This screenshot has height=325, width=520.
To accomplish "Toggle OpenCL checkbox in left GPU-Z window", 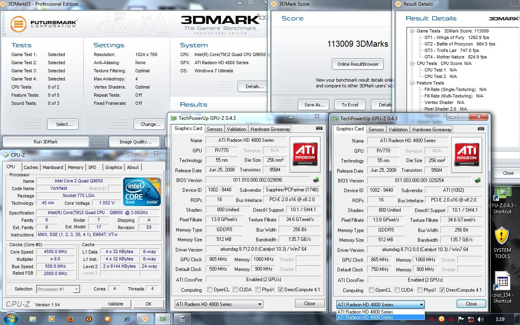I will pos(210,290).
